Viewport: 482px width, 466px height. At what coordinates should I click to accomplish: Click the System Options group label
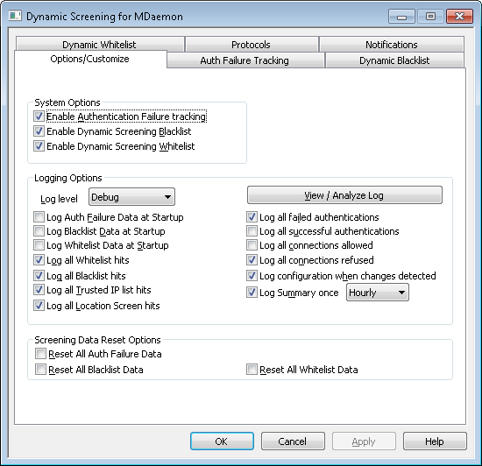67,102
